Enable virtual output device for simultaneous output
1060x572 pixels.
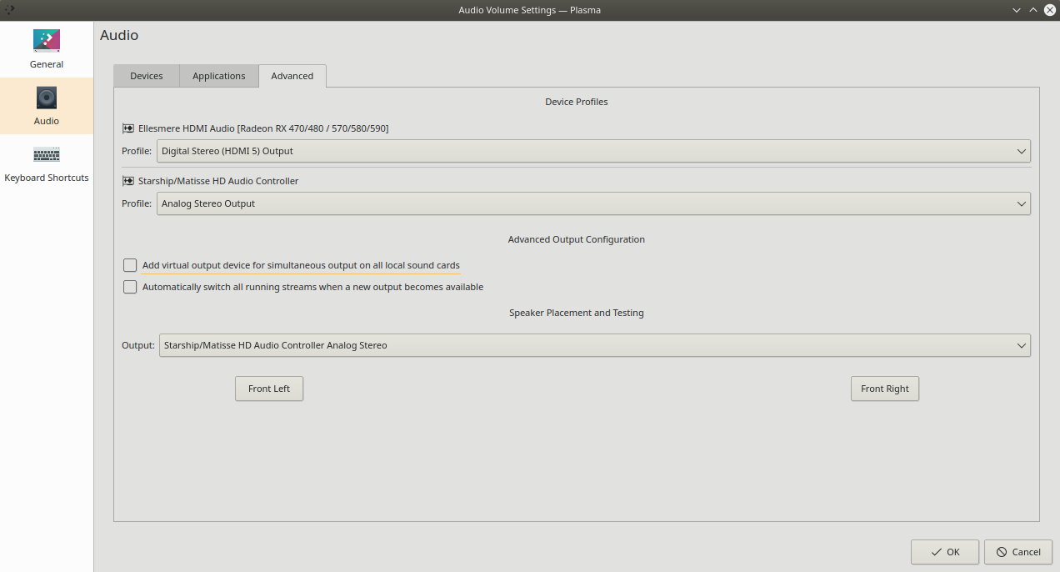click(x=130, y=265)
